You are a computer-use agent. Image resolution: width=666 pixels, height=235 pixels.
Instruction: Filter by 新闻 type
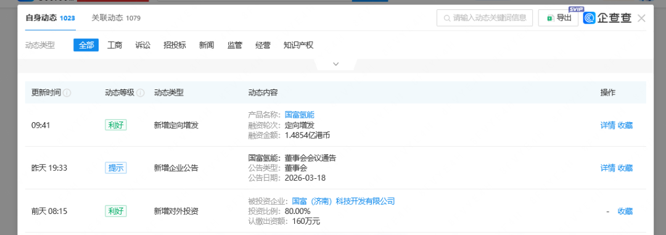tap(207, 45)
